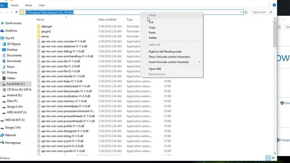
Task: Select api-ms-win-core-memory-l1-1-0.dll
Action: click(64, 101)
